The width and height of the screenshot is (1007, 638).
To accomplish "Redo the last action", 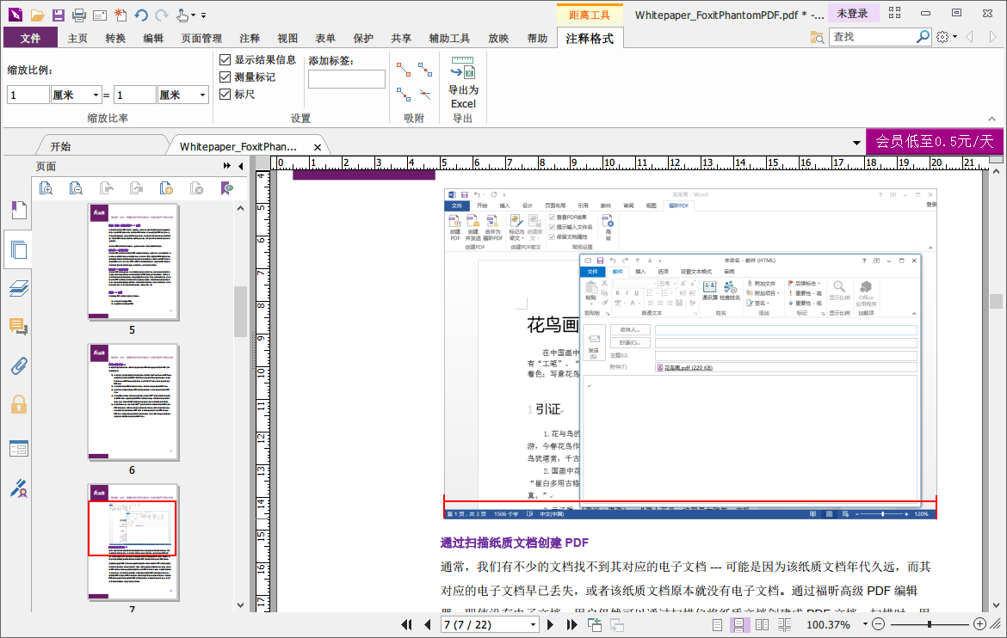I will click(162, 15).
